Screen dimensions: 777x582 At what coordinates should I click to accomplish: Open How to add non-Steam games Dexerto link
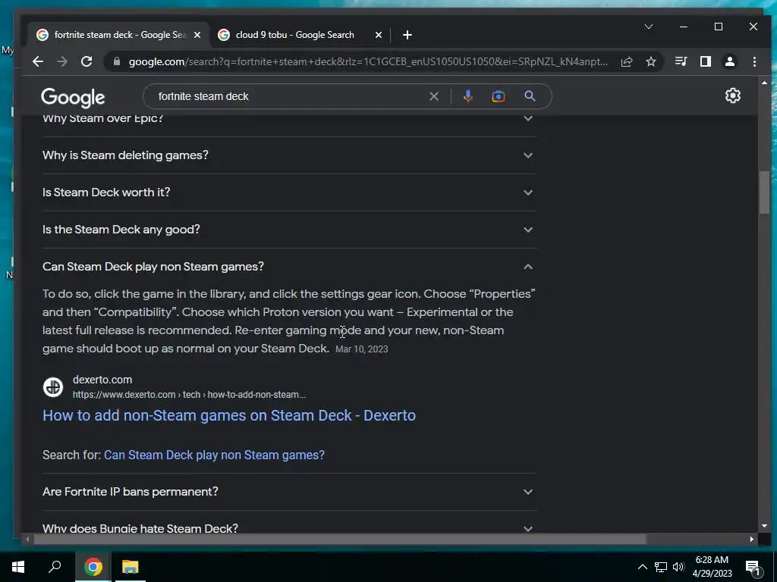(x=229, y=416)
